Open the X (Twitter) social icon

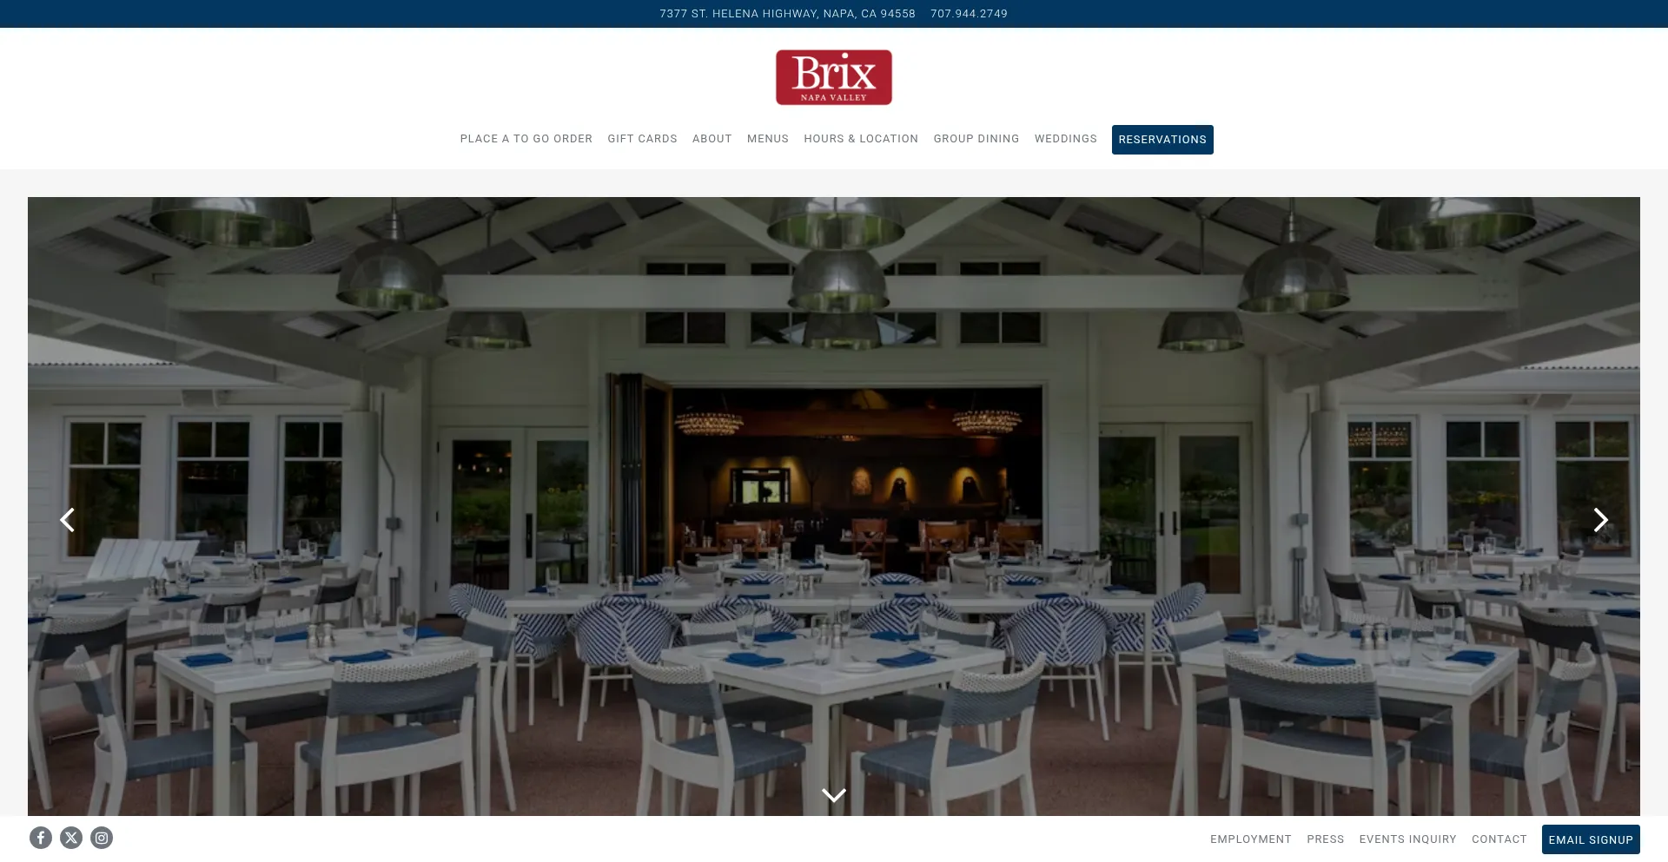click(x=71, y=838)
